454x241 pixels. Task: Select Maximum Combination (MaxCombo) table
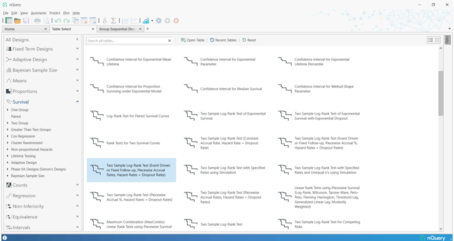coord(131,225)
